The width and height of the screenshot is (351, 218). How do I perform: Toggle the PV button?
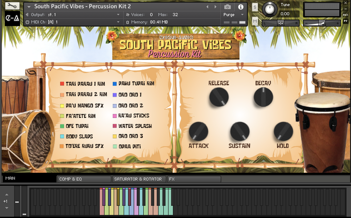coord(346,21)
